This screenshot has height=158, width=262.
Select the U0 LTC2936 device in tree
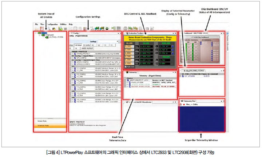pos(56,37)
